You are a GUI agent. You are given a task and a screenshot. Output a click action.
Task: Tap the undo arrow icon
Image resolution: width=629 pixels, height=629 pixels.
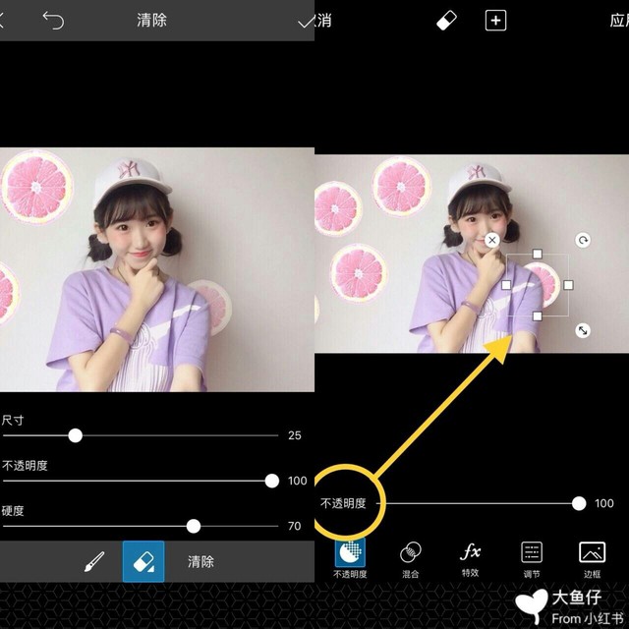(x=53, y=20)
